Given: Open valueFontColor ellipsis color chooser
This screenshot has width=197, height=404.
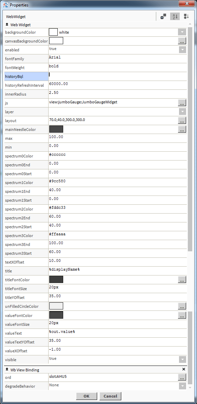Looking at the screenshot, I should point(182,315).
